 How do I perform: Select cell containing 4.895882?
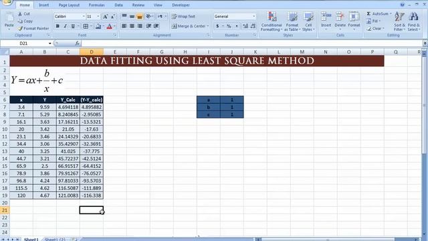pos(92,107)
